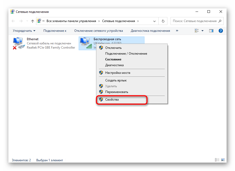The height and width of the screenshot is (171, 235).
Task: Open the help question mark icon
Action: (x=221, y=31)
